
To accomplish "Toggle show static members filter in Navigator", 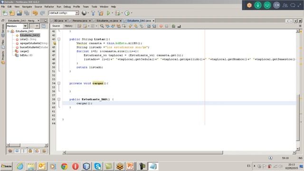I will pyautogui.click(x=24, y=151).
